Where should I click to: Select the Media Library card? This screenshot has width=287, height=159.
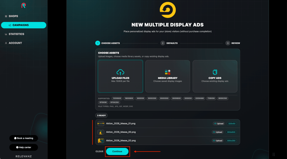(167, 76)
